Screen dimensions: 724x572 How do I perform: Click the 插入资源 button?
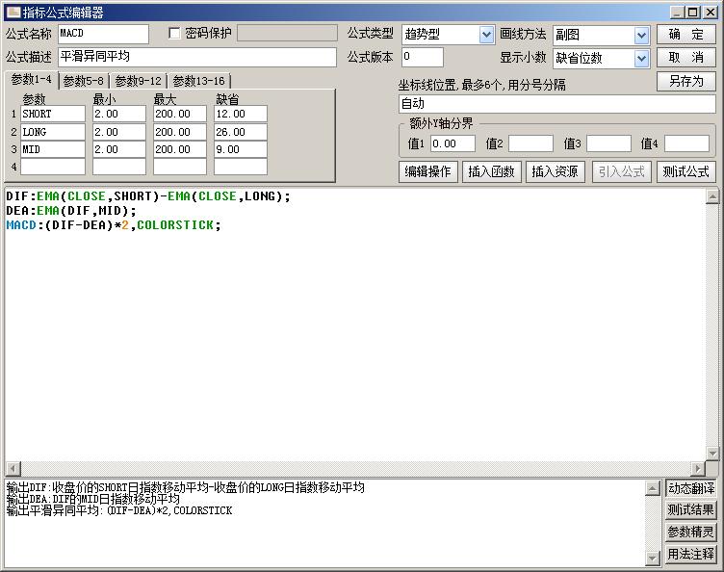click(x=555, y=171)
